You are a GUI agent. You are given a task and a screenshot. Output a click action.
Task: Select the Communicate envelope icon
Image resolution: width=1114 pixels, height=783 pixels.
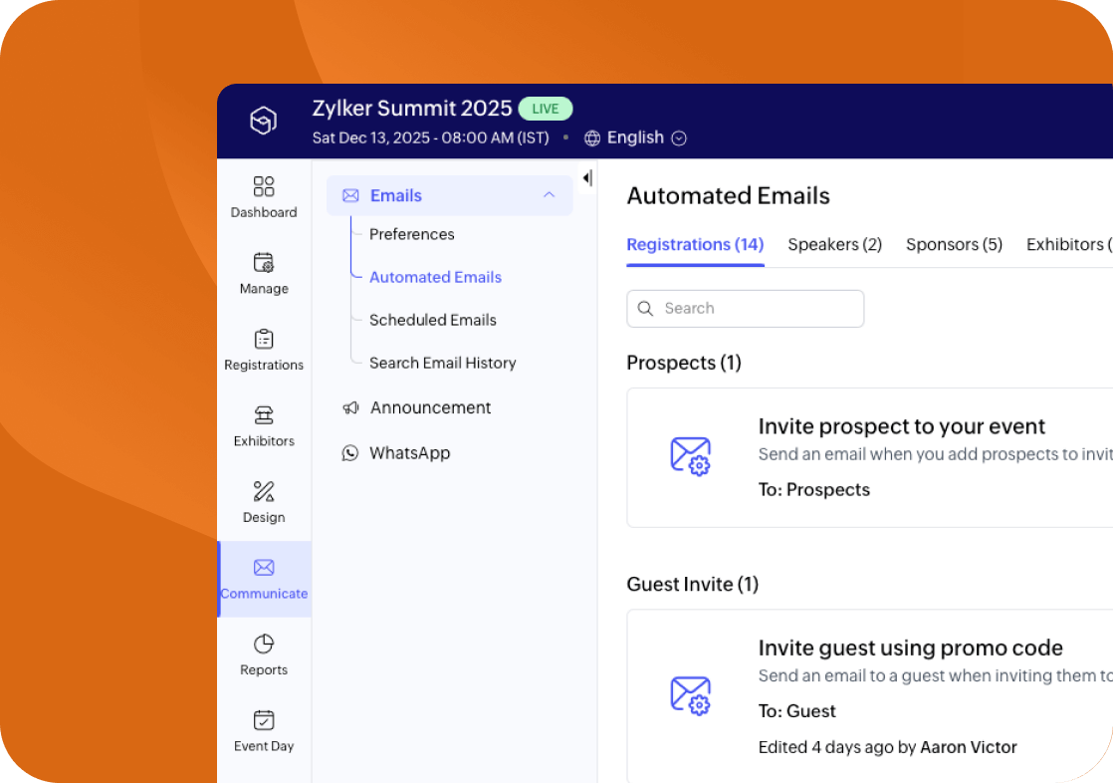tap(264, 567)
